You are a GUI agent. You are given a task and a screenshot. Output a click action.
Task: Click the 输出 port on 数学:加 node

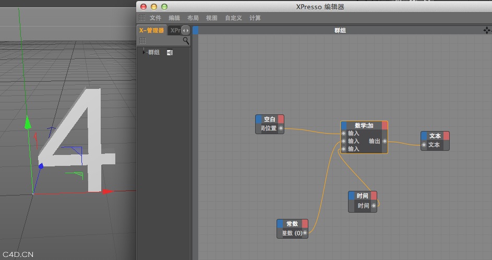pos(385,141)
